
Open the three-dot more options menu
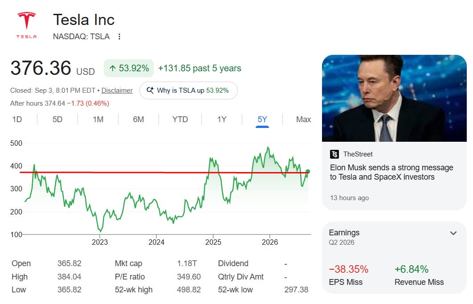coord(119,37)
